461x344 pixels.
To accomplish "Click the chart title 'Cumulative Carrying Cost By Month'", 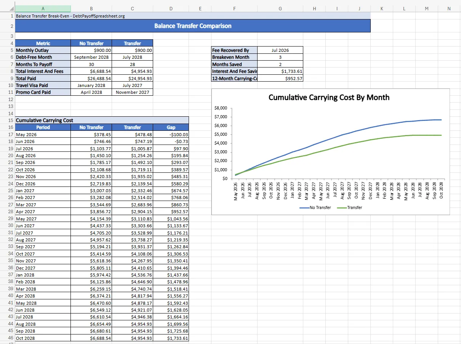I will (329, 97).
